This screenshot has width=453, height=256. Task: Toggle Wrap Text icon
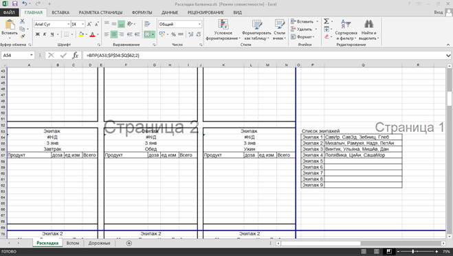point(147,23)
